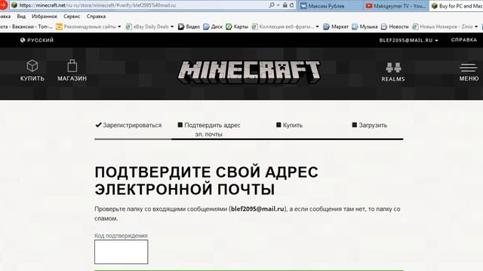Open the browser Справка menu
Image resolution: width=483 pixels, height=271 pixels.
coord(96,17)
